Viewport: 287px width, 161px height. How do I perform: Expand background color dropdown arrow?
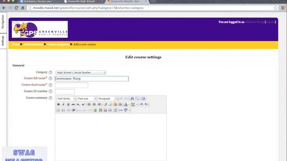[137, 104]
